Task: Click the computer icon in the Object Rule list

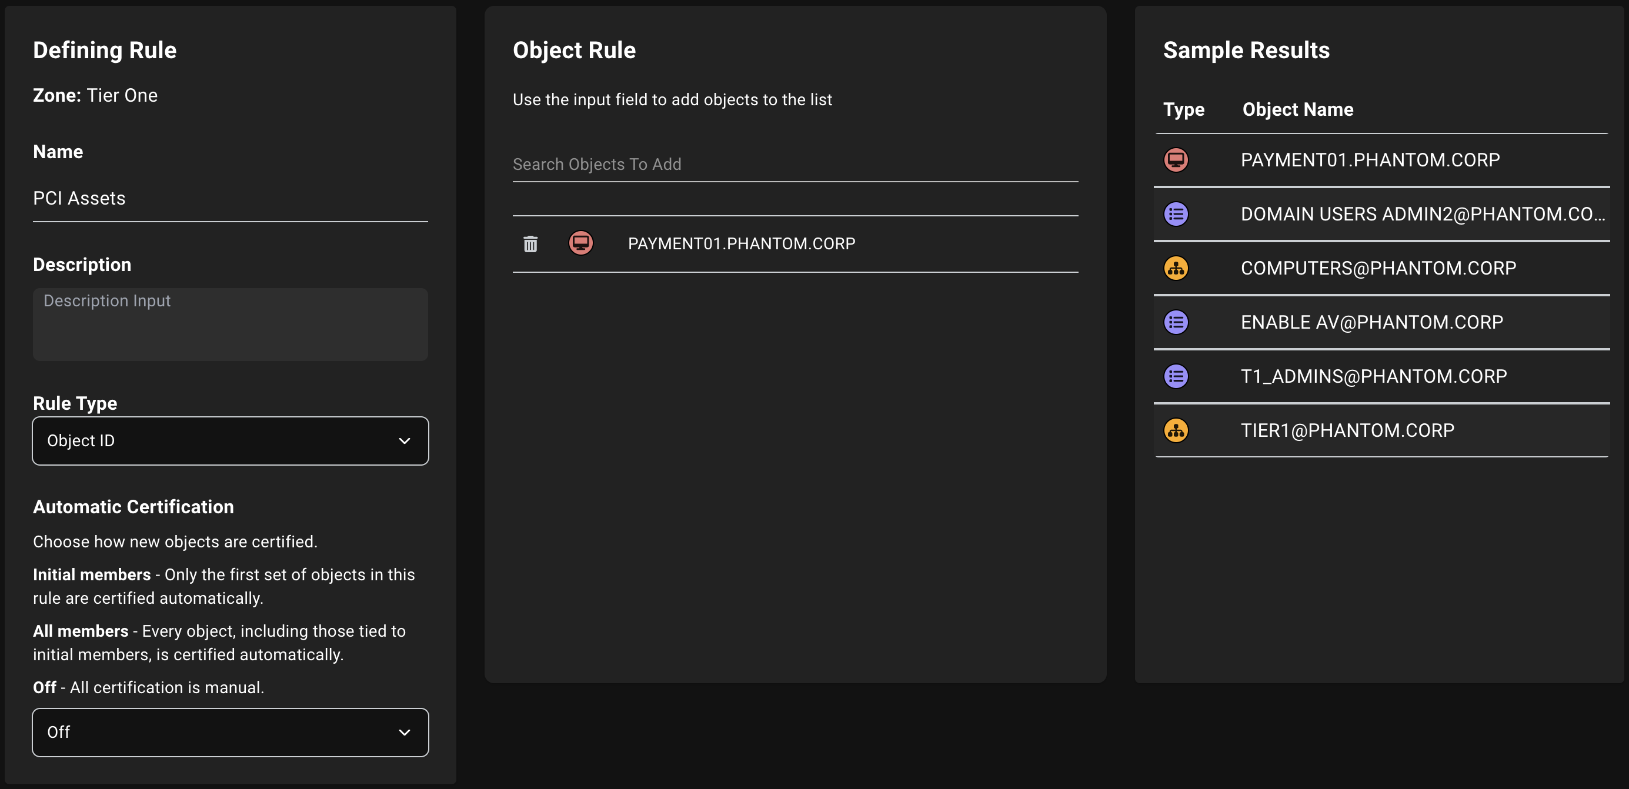Action: pyautogui.click(x=580, y=243)
